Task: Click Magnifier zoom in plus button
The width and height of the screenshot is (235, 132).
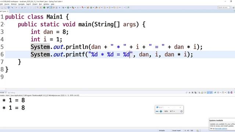Action: pos(161,111)
